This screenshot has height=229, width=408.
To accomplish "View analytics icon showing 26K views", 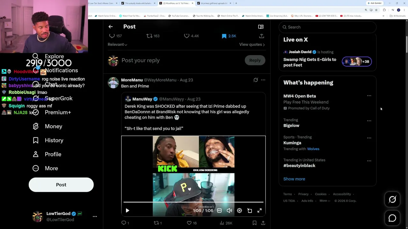I will [222, 223].
